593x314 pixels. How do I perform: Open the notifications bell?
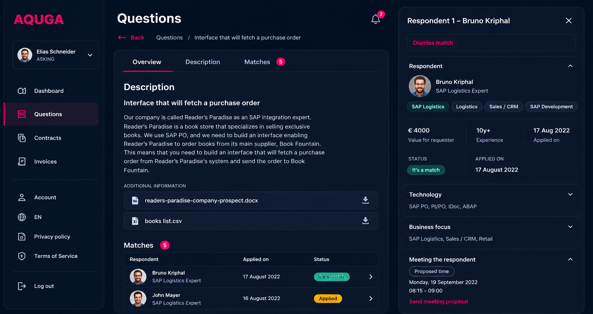[x=375, y=19]
